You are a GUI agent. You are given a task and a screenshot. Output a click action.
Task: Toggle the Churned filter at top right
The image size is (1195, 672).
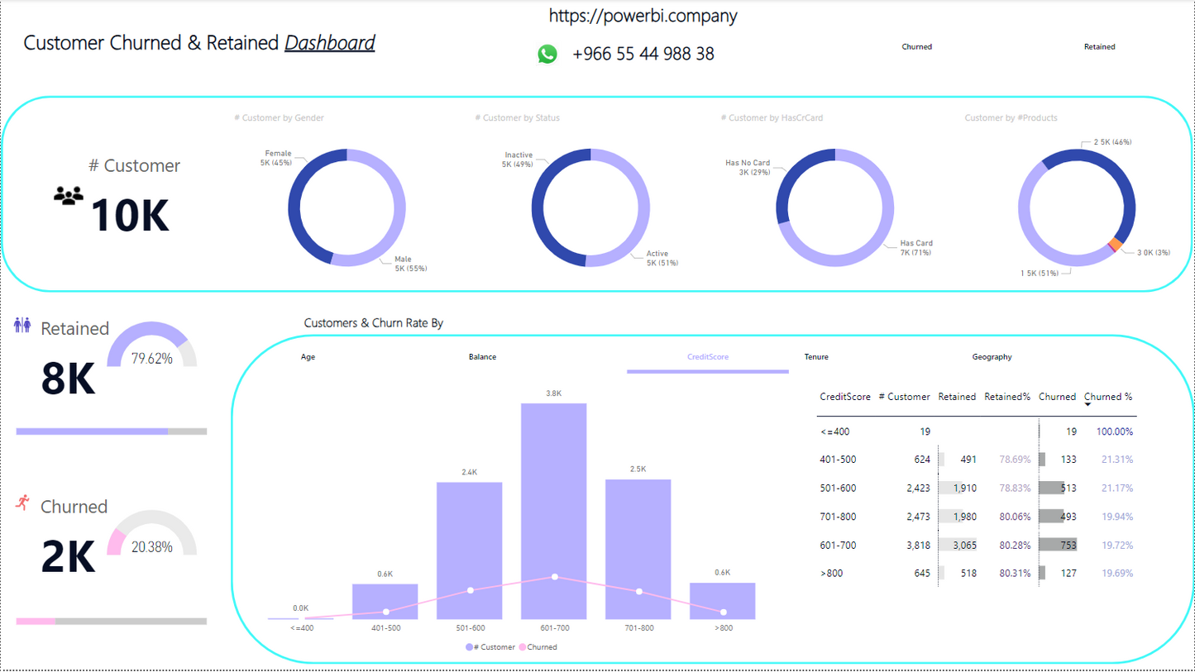coord(916,47)
